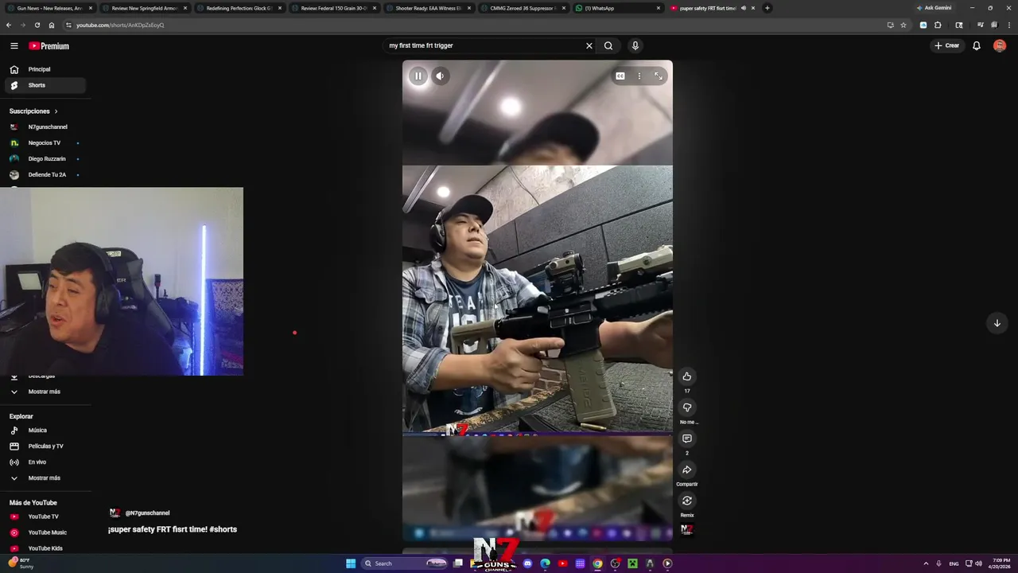This screenshot has width=1018, height=573.
Task: Switch to the WhatsApp tab
Action: 617,8
